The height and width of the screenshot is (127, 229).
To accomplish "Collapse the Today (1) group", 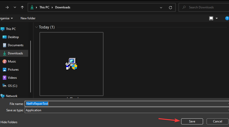I will (x=36, y=27).
